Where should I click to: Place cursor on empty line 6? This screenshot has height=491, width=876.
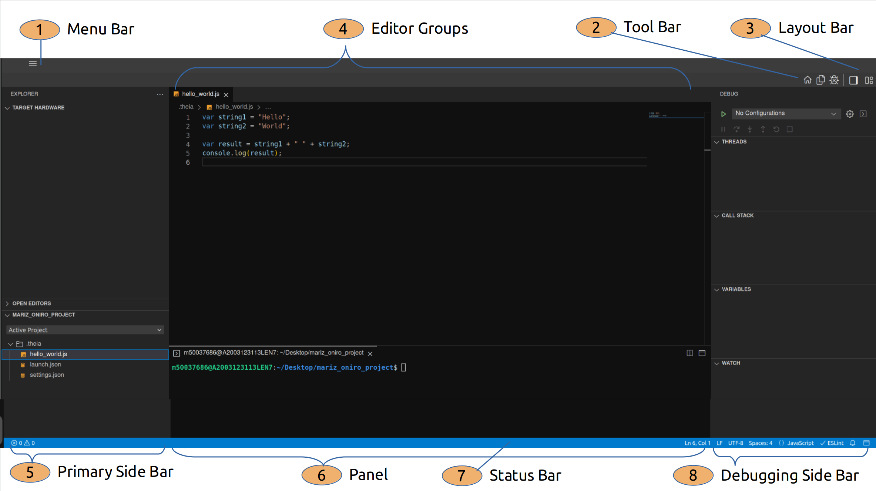(x=424, y=162)
